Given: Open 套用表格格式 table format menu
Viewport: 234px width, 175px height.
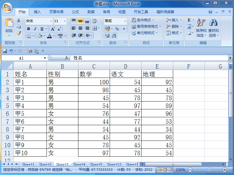Looking at the screenshot, I should click(x=146, y=27).
